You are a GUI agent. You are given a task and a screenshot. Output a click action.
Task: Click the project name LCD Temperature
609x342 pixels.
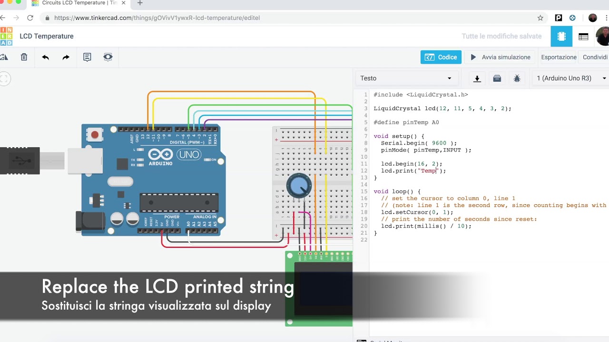pyautogui.click(x=47, y=36)
